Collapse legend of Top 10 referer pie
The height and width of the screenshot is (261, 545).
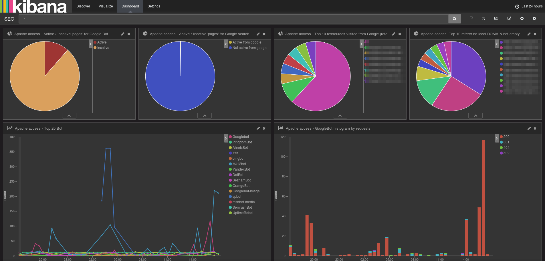pos(497,44)
